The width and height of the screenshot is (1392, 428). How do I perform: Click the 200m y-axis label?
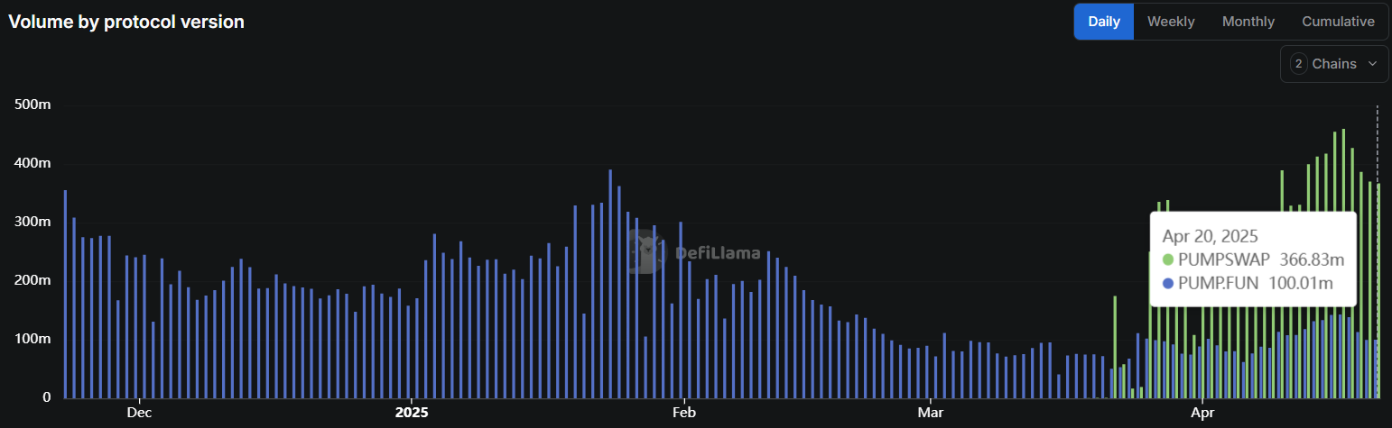[32, 280]
